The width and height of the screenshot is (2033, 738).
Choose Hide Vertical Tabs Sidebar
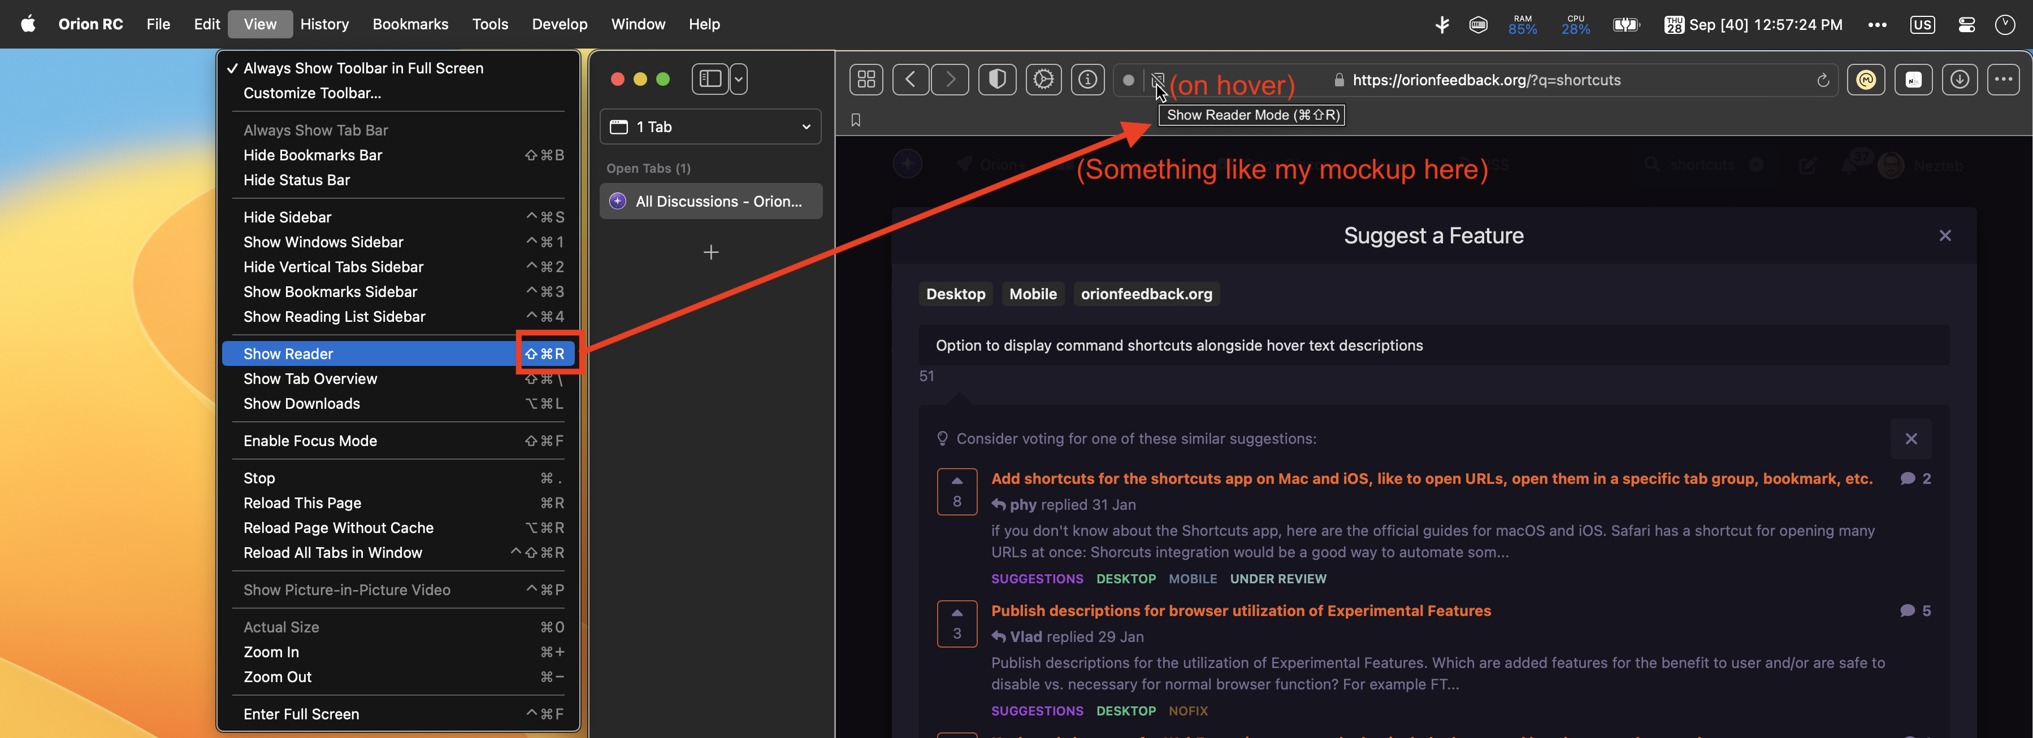(x=398, y=267)
